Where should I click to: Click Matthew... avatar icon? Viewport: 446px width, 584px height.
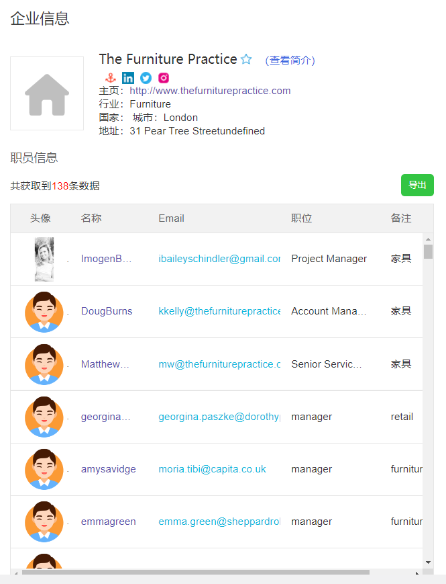[x=44, y=364]
